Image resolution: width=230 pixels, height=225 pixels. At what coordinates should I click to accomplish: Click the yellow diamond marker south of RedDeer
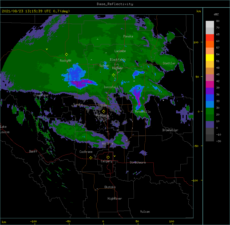(x=113, y=75)
